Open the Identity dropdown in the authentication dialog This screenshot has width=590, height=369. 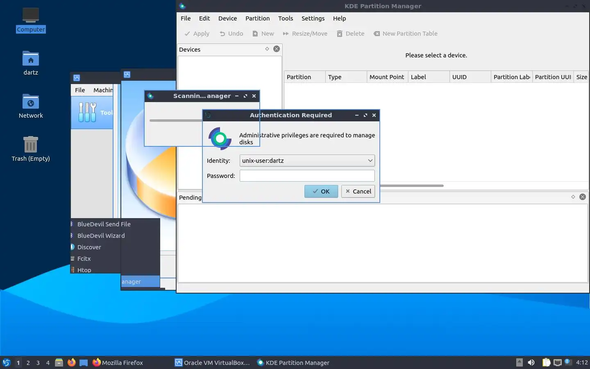(x=307, y=160)
